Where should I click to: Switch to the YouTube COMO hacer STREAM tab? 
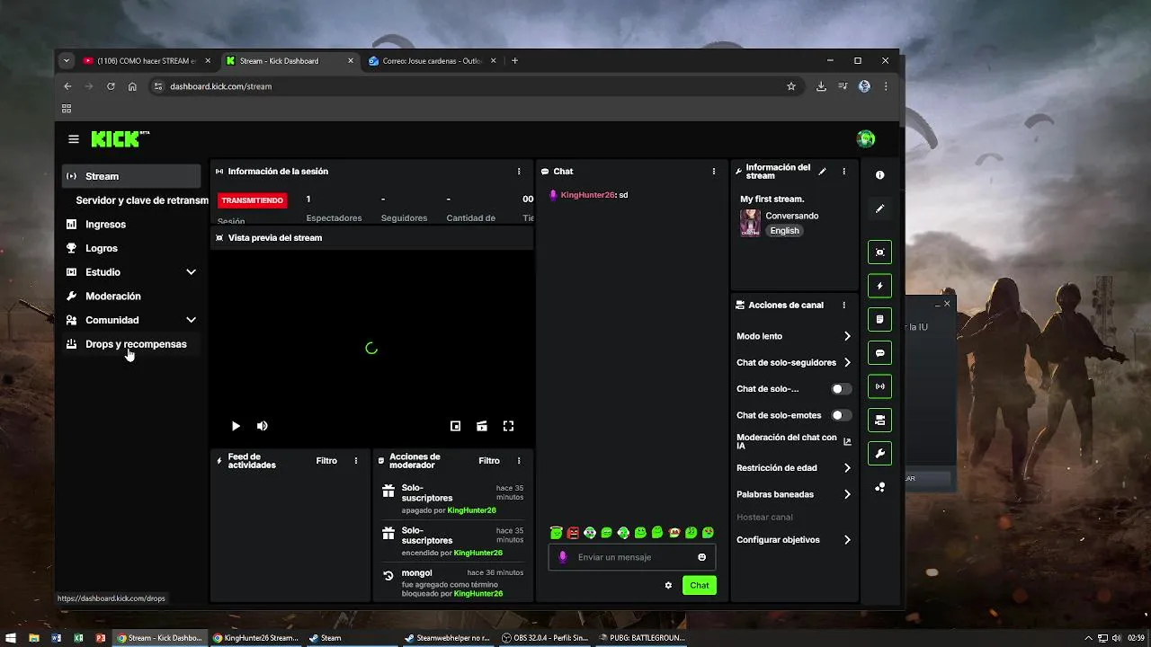(147, 61)
